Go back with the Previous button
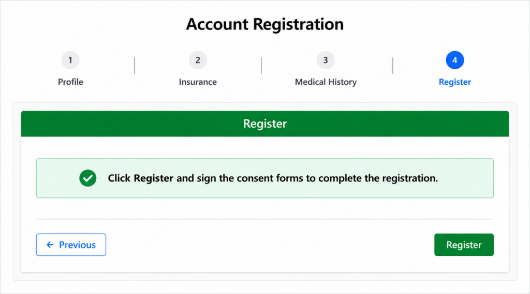The image size is (530, 294). pyautogui.click(x=71, y=245)
